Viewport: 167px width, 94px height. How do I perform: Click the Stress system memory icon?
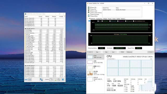(x=89, y=13)
